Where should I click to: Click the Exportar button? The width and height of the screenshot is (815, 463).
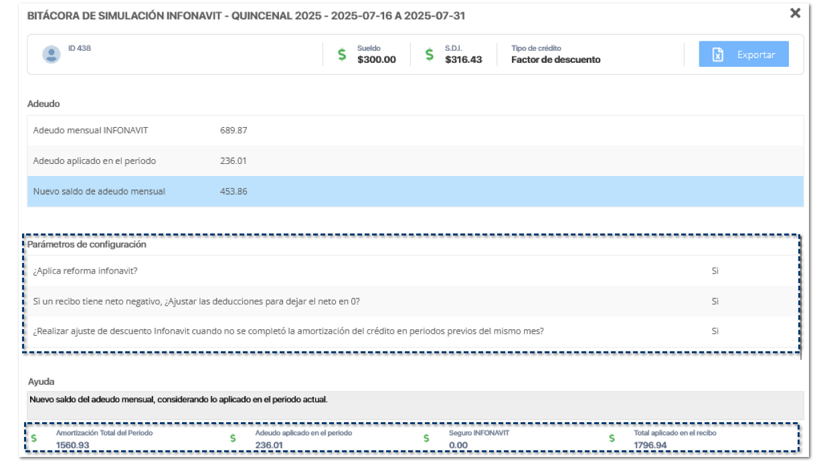point(743,55)
